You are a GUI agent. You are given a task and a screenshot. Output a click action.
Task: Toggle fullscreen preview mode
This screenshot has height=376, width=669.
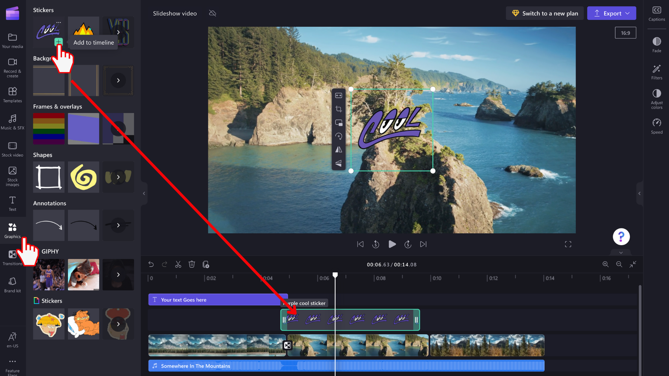(x=568, y=244)
